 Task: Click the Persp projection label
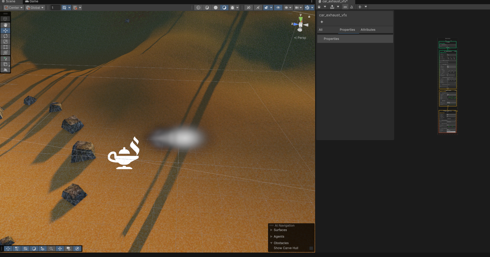tap(300, 38)
